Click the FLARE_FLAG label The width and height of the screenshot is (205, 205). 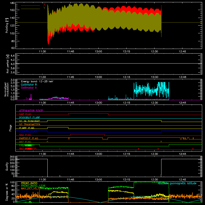(27, 128)
